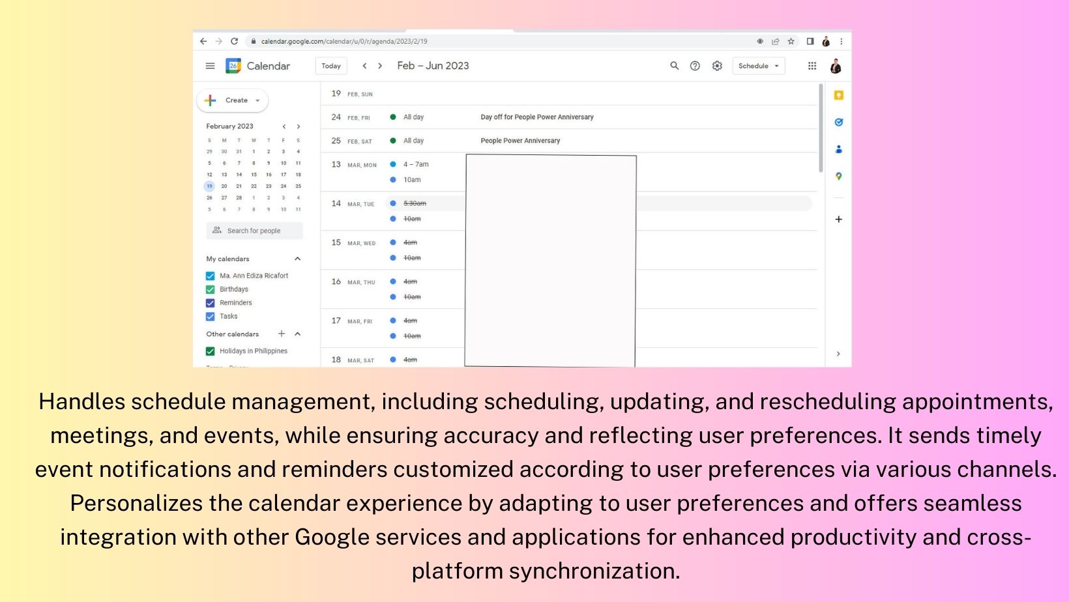Click the Today button
Viewport: 1069px width, 602px height.
pyautogui.click(x=331, y=66)
